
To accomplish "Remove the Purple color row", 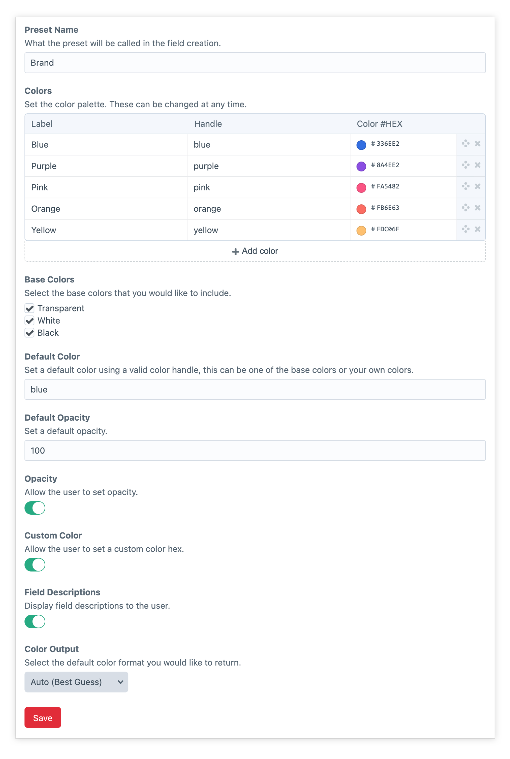I will (x=477, y=165).
